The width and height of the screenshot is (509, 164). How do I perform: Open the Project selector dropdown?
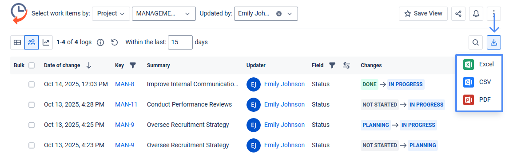(111, 14)
